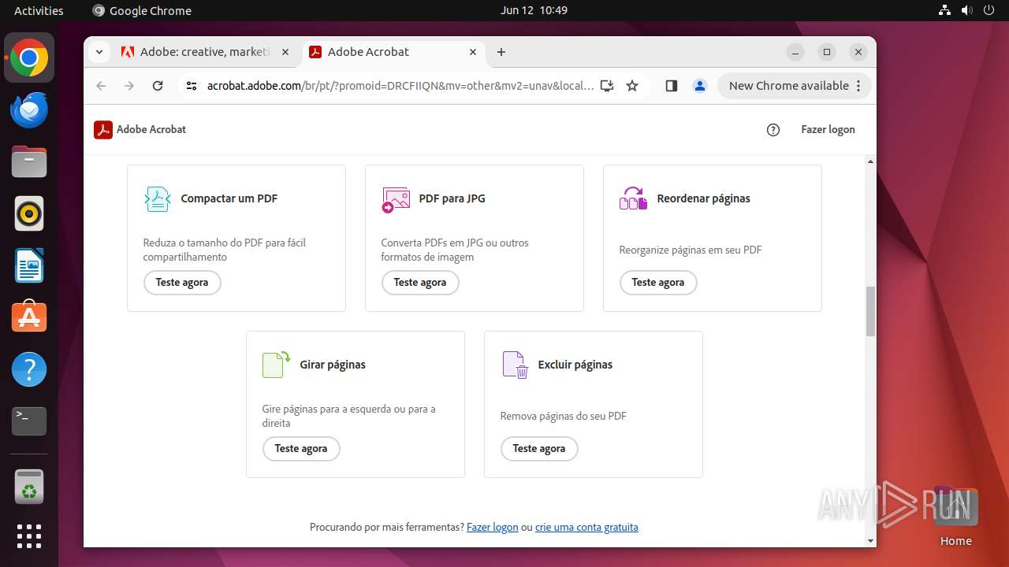Go back with browser back arrow
This screenshot has width=1009, height=567.
pos(101,86)
